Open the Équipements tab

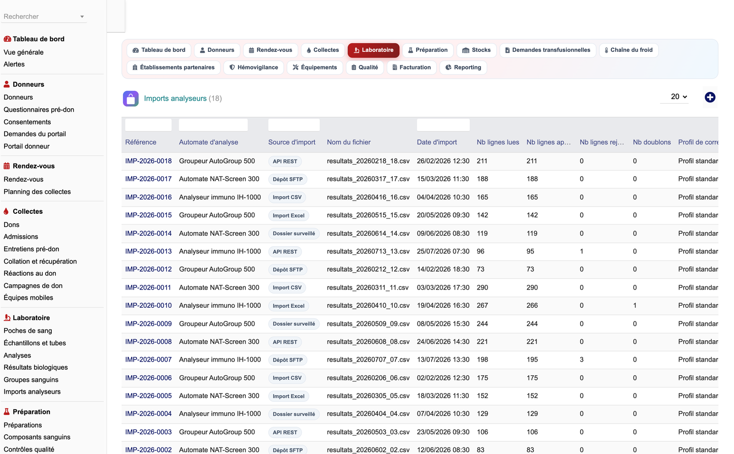315,68
